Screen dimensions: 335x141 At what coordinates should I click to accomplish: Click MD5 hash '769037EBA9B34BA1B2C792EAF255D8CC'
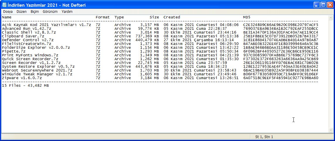click(281, 29)
